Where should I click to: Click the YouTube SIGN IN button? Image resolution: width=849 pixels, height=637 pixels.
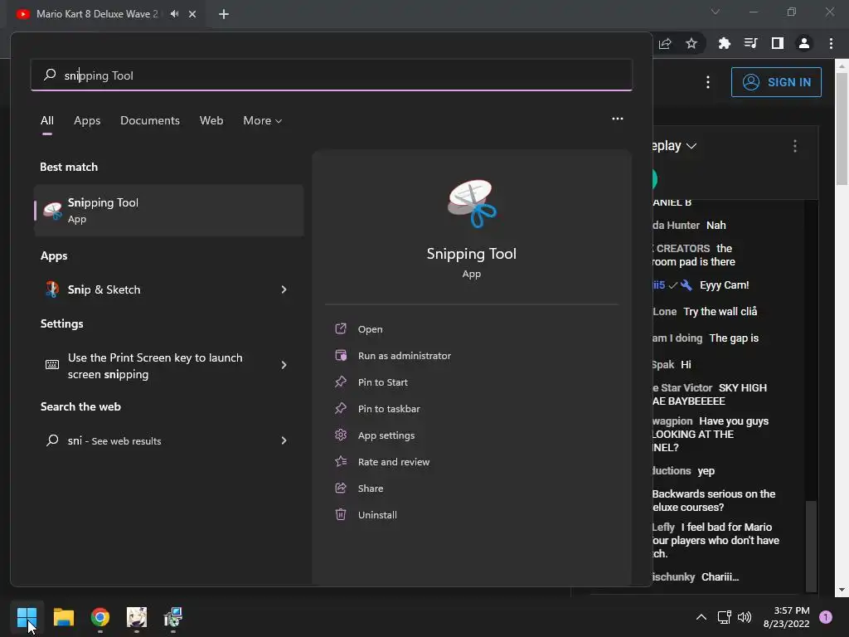(776, 82)
